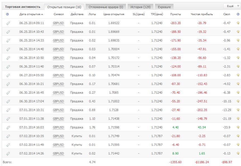241x166 pixels.
Task: Open GBPUSD link in the 07.01.2014 16:03 row
Action: click(58, 128)
